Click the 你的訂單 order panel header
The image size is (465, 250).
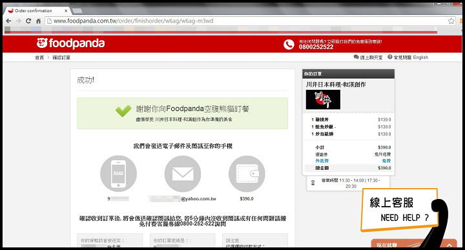[349, 74]
